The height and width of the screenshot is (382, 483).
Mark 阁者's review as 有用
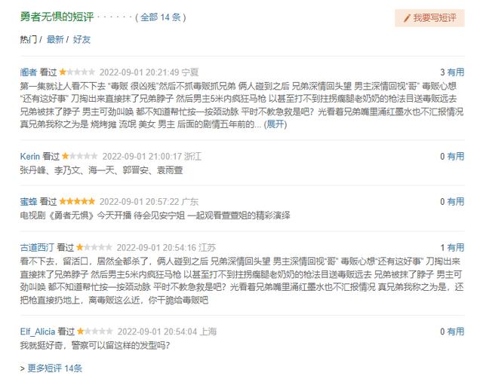point(456,72)
